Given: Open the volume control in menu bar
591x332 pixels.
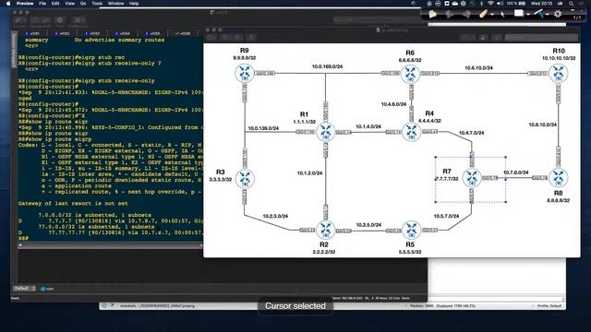Looking at the screenshot, I should (x=500, y=4).
